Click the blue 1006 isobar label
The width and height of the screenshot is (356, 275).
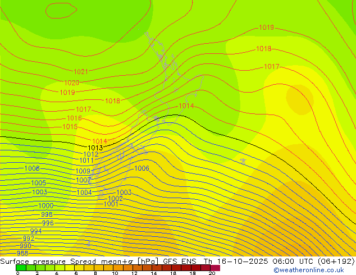point(142,168)
